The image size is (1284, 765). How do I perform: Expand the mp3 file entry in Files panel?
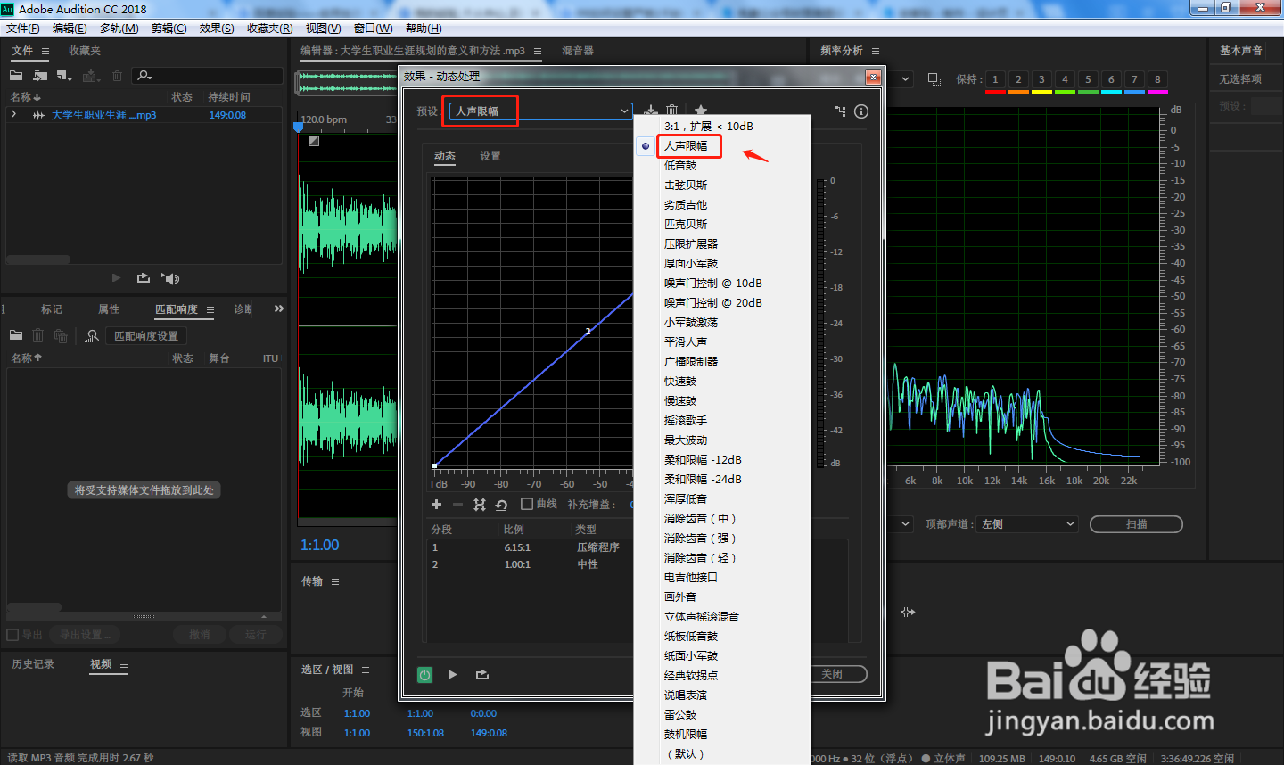(13, 115)
